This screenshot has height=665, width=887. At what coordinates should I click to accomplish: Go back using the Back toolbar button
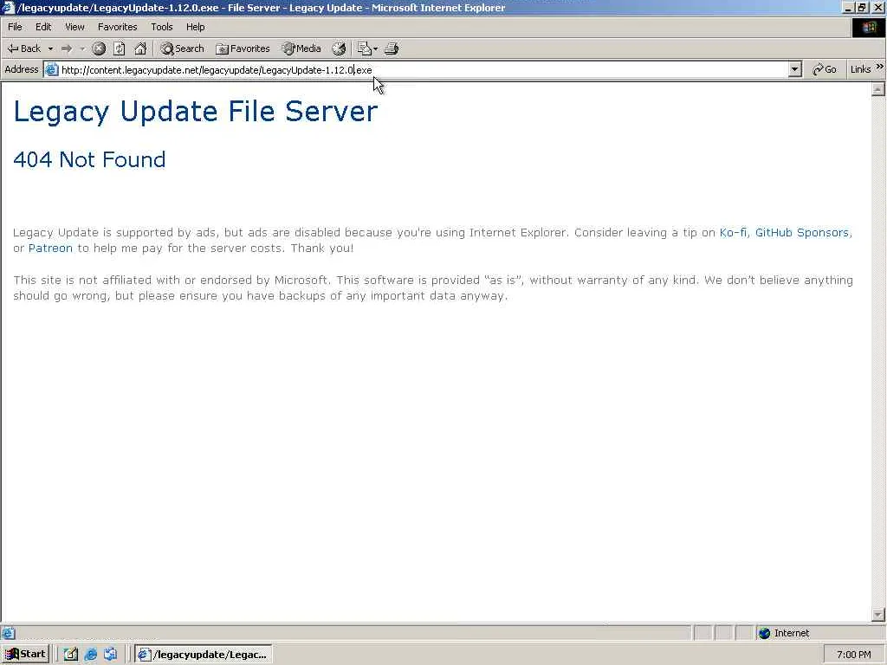(24, 48)
